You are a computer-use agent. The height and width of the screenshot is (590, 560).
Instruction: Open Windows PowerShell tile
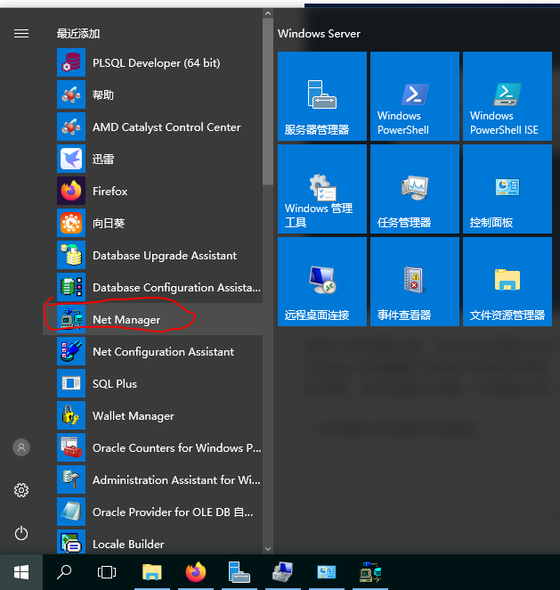pos(414,96)
